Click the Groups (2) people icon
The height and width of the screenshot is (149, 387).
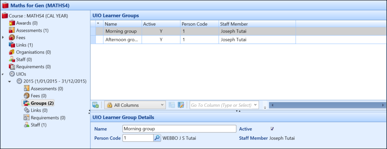pos(27,103)
